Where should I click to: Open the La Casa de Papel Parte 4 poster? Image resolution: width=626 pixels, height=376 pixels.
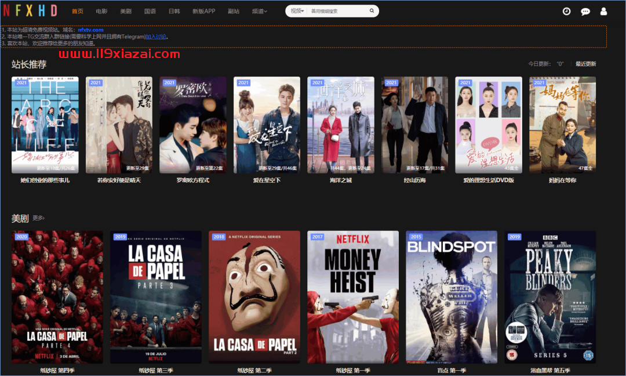click(57, 297)
